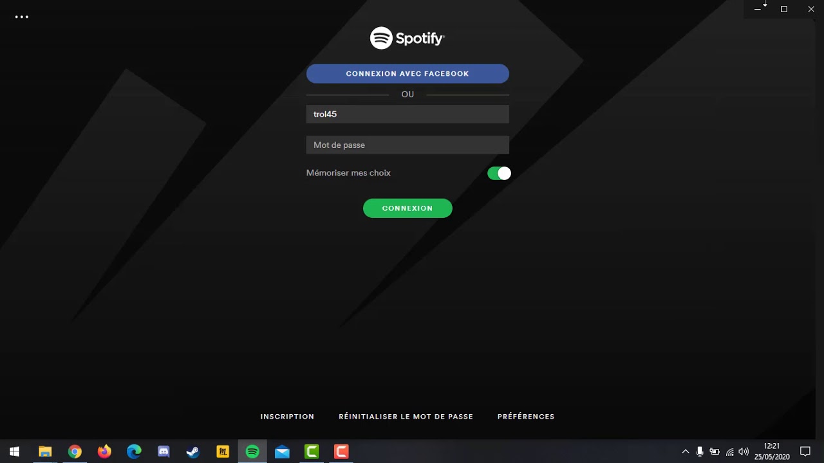Toggle the Mémoriser mes choix switch

(499, 173)
